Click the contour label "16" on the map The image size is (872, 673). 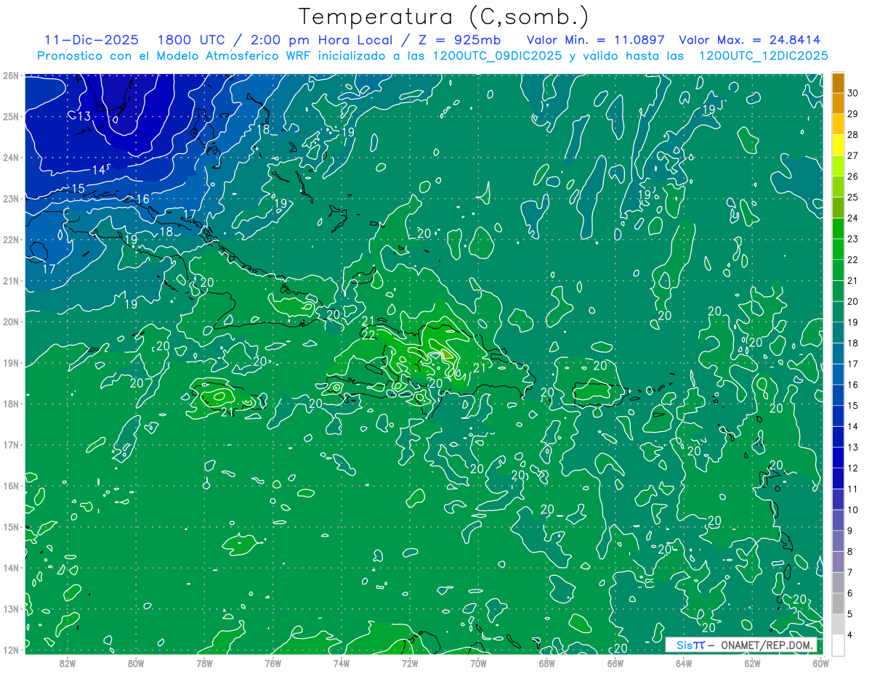143,199
